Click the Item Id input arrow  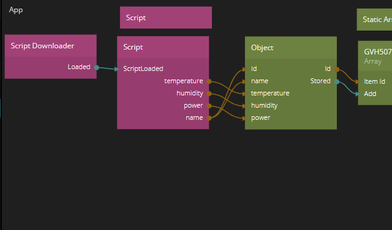tap(358, 81)
